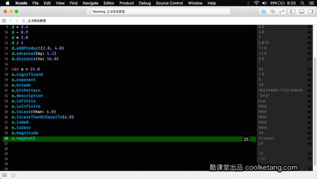Click the volume icon in menu bar
This screenshot has height=179, width=317.
[264, 3]
